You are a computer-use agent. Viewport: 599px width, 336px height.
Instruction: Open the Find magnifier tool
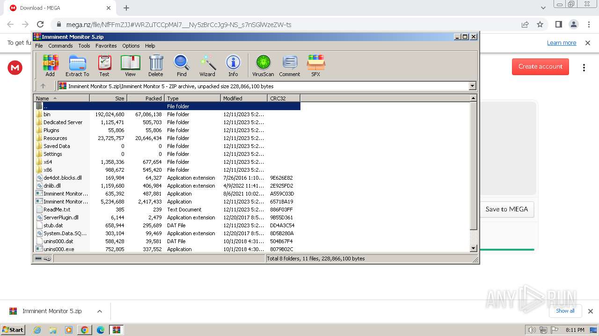pyautogui.click(x=182, y=65)
